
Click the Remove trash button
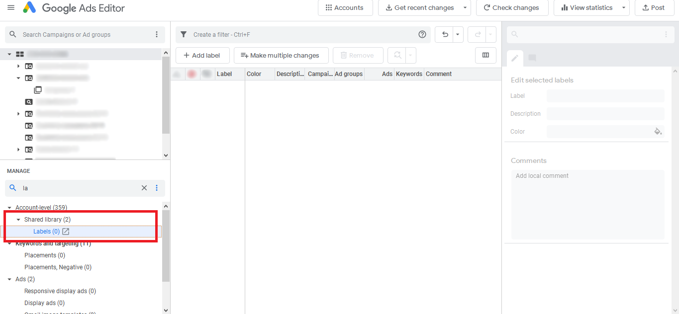click(358, 56)
